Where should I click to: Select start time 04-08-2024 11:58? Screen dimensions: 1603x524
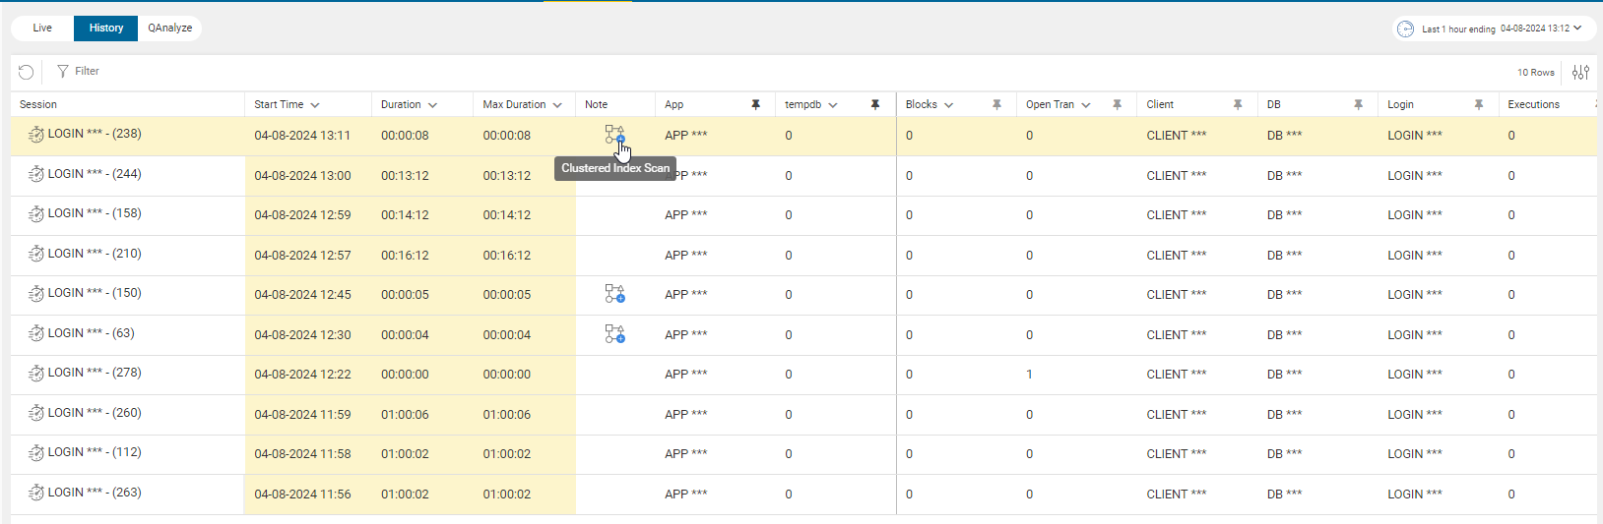(x=302, y=454)
